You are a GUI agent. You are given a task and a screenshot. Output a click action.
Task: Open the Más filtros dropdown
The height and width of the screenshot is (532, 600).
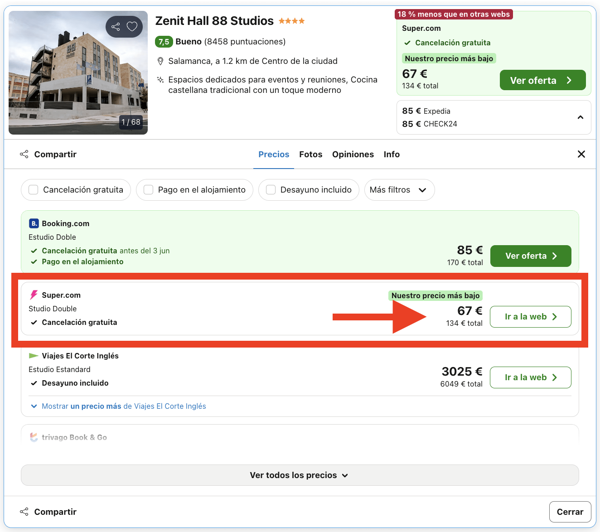pyautogui.click(x=399, y=190)
